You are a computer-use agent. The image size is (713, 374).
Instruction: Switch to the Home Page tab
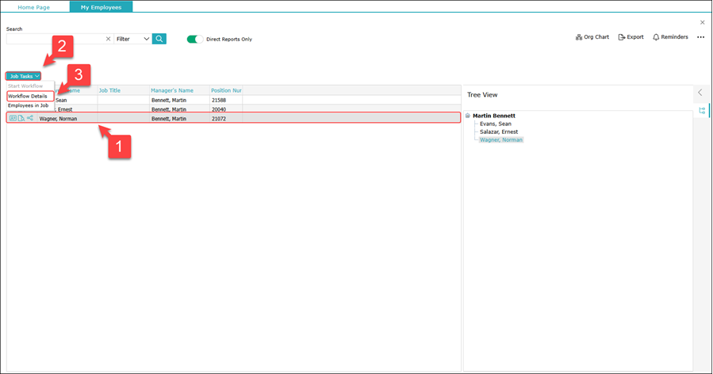(x=34, y=7)
